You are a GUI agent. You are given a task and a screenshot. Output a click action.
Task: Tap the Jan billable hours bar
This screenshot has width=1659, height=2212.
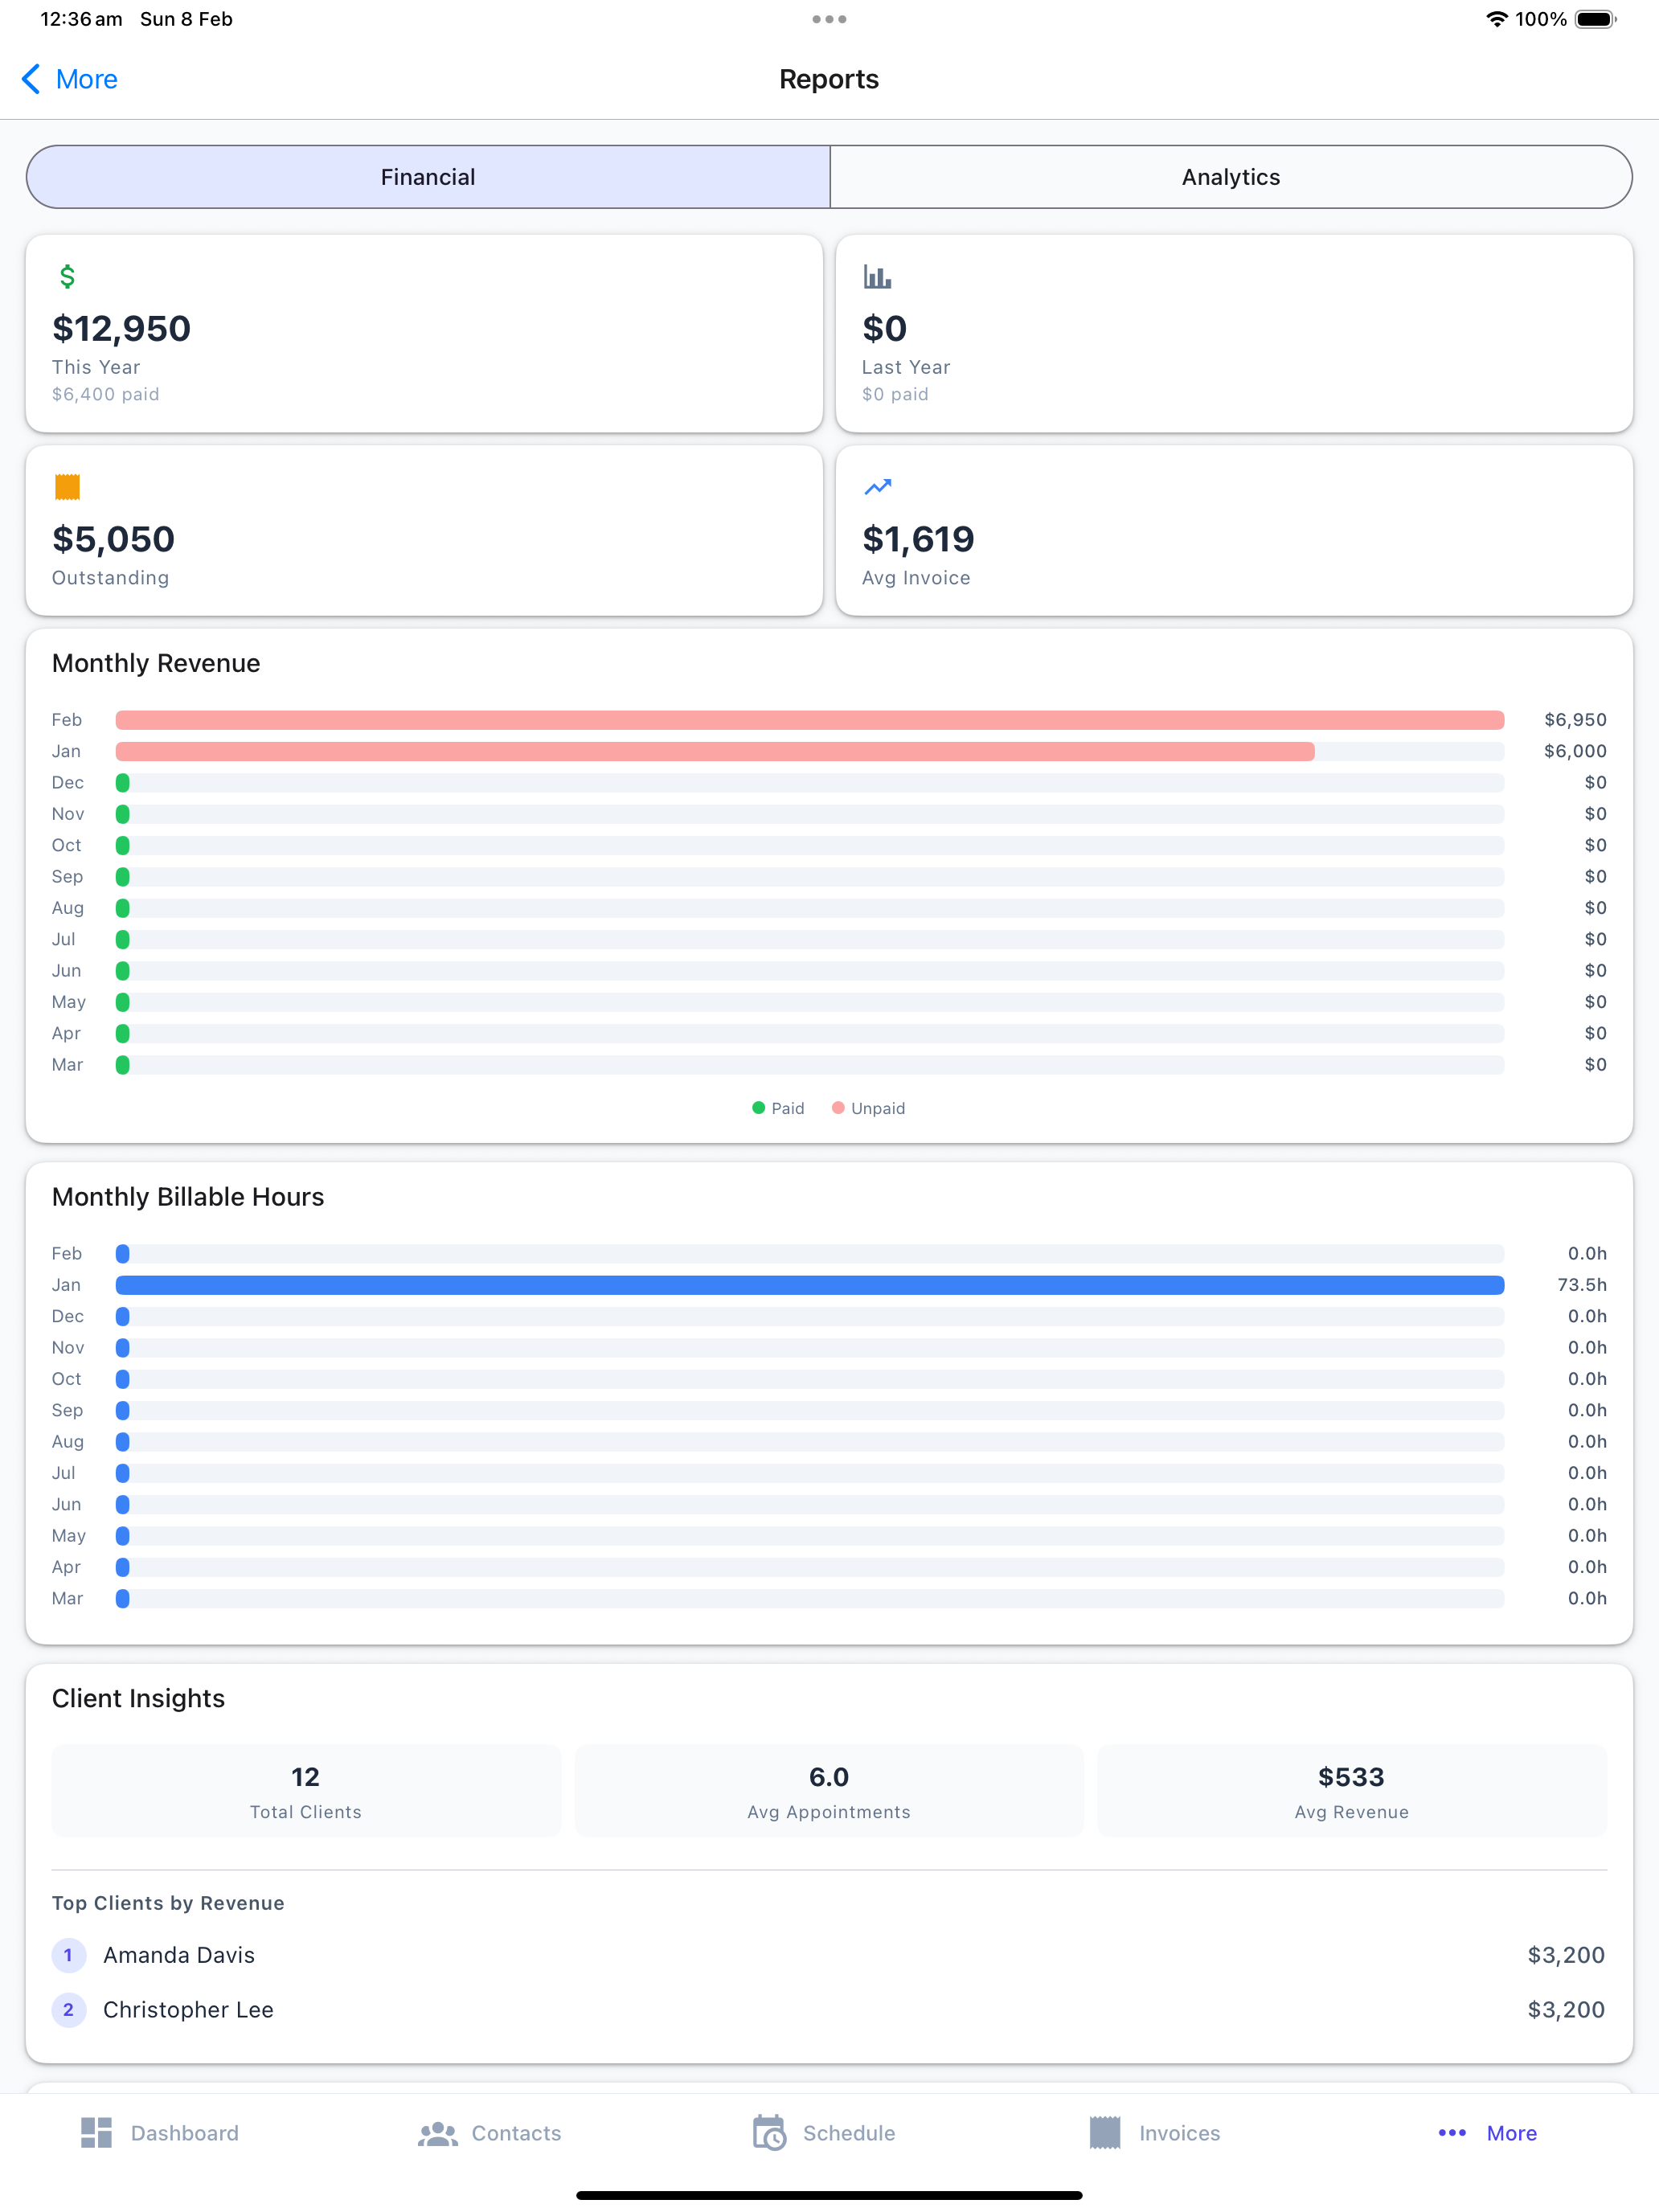coord(810,1285)
